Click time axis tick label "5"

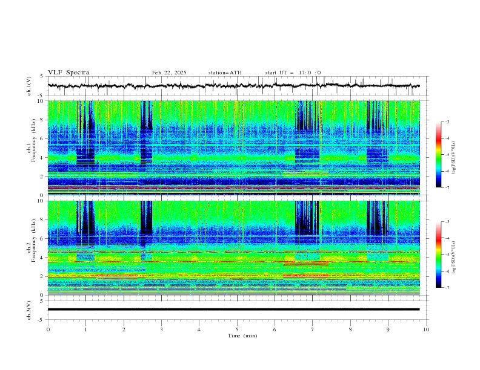coord(237,329)
